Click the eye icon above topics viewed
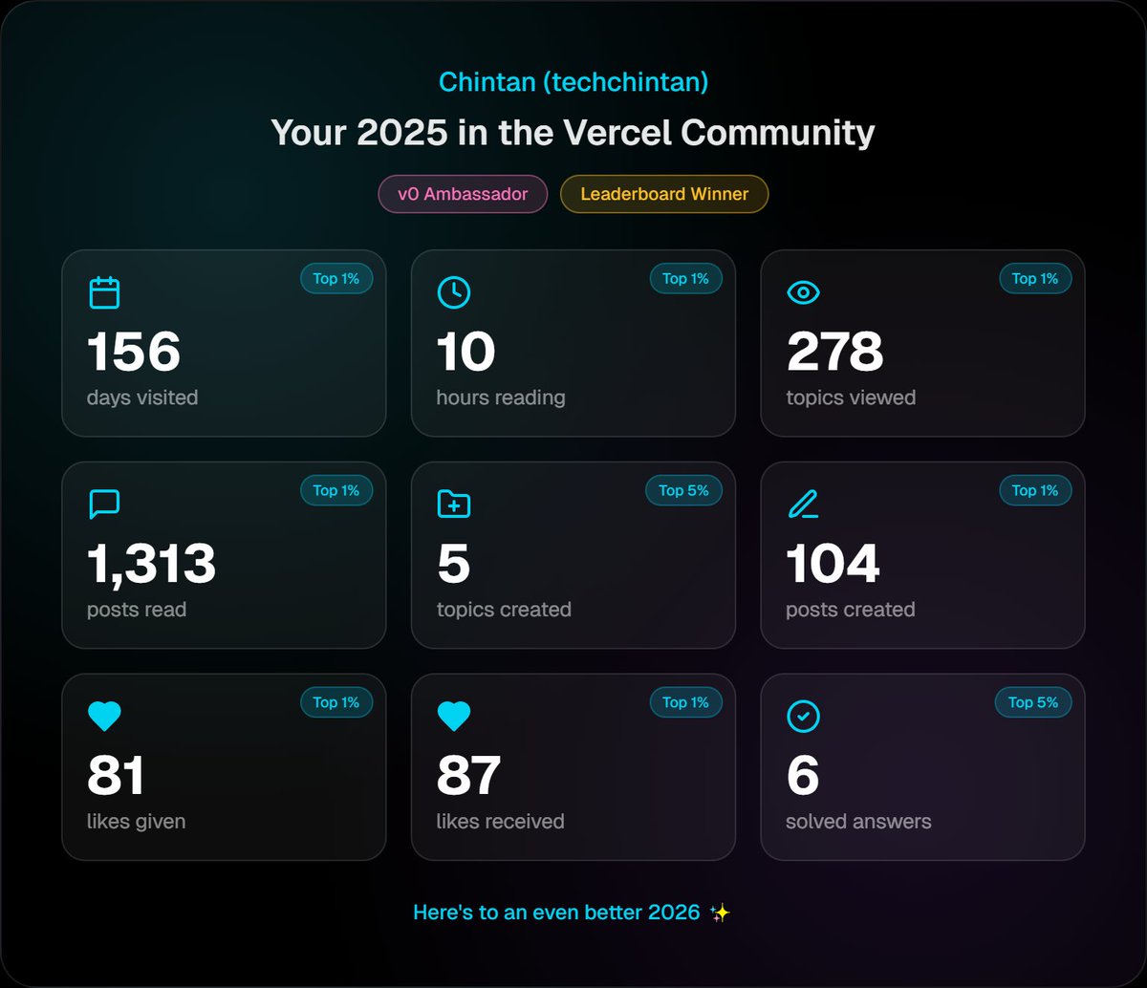The height and width of the screenshot is (988, 1147). (803, 292)
